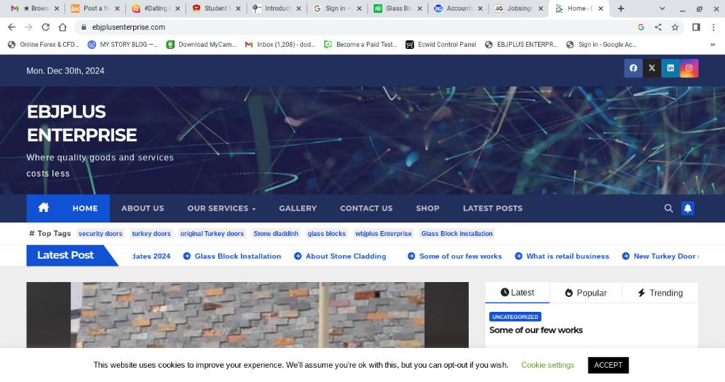Open the GALLERY menu item
Image resolution: width=725 pixels, height=382 pixels.
pos(298,208)
